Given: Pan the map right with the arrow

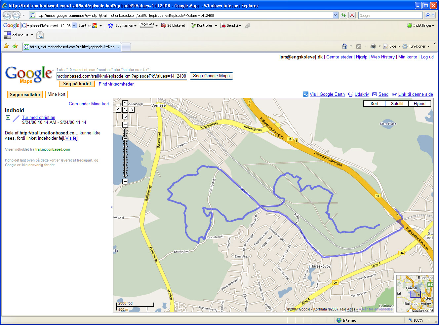Looking at the screenshot, I should (132, 110).
